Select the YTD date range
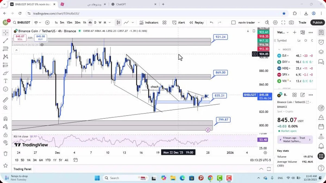The image size is (326, 183). click(x=48, y=160)
